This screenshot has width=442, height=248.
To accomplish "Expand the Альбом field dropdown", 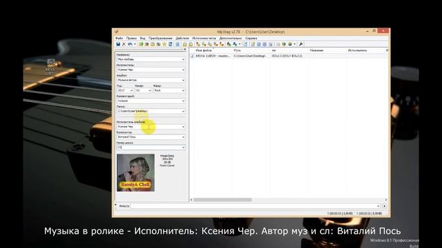I will 183,80.
